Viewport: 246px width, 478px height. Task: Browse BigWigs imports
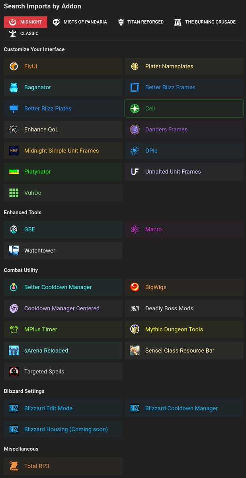pyautogui.click(x=184, y=288)
